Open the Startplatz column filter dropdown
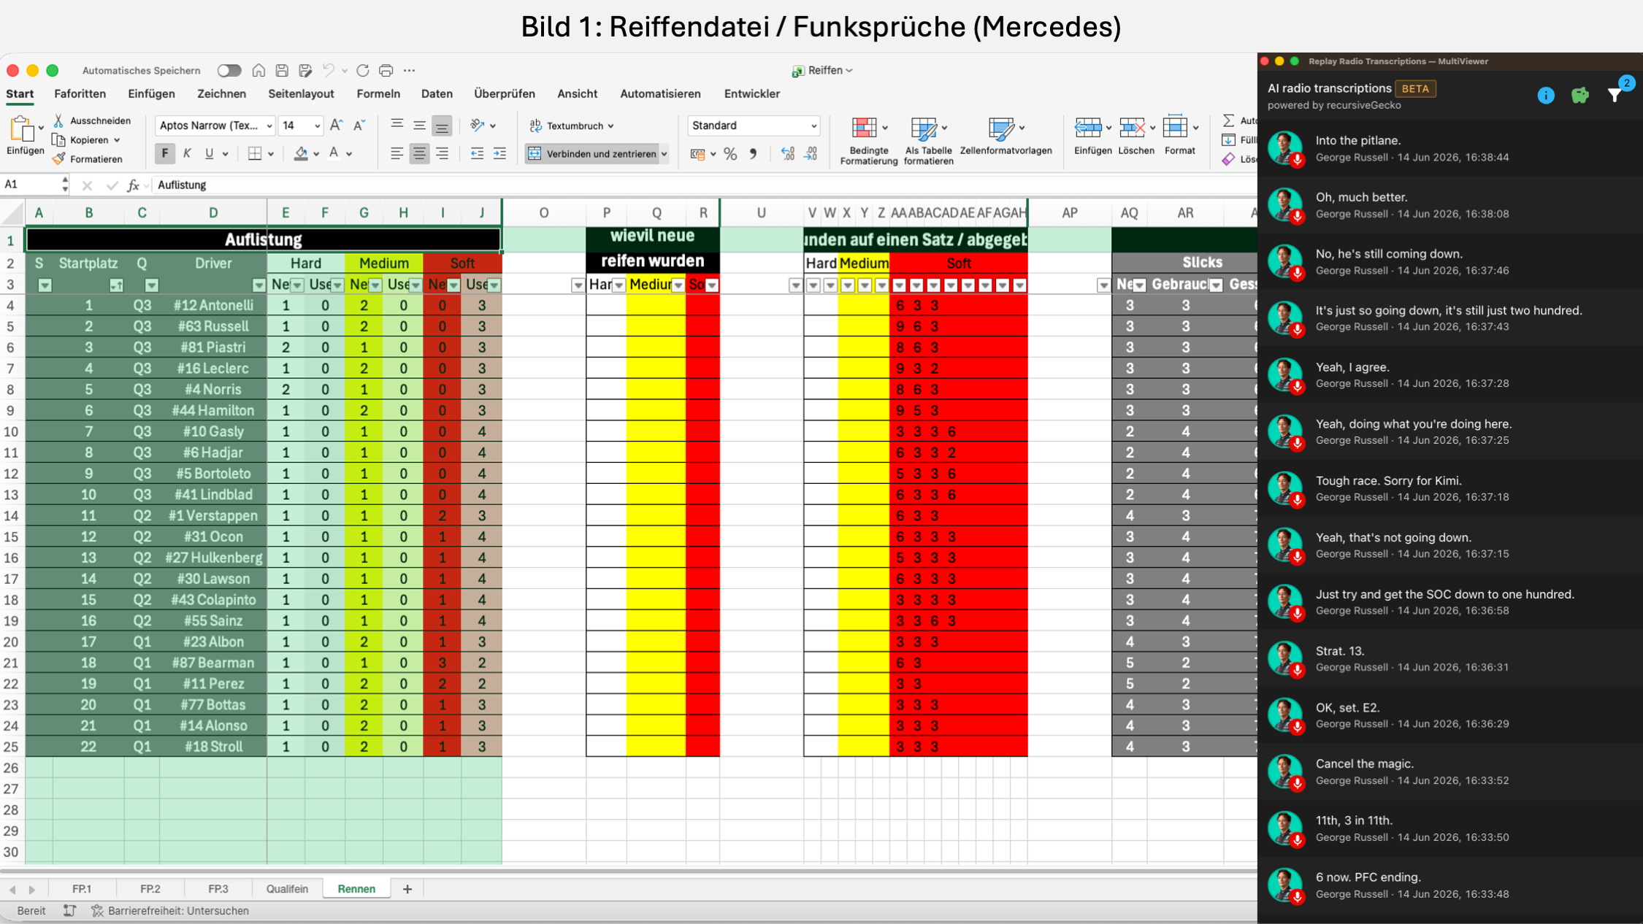The width and height of the screenshot is (1643, 924). (116, 285)
